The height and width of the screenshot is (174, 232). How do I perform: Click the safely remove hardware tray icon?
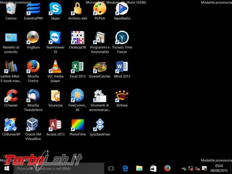[x=184, y=168]
